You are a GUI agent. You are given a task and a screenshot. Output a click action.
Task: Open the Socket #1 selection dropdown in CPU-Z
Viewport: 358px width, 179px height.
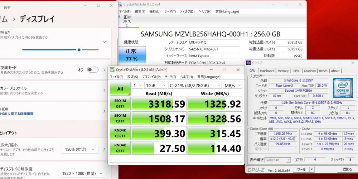tap(278, 160)
